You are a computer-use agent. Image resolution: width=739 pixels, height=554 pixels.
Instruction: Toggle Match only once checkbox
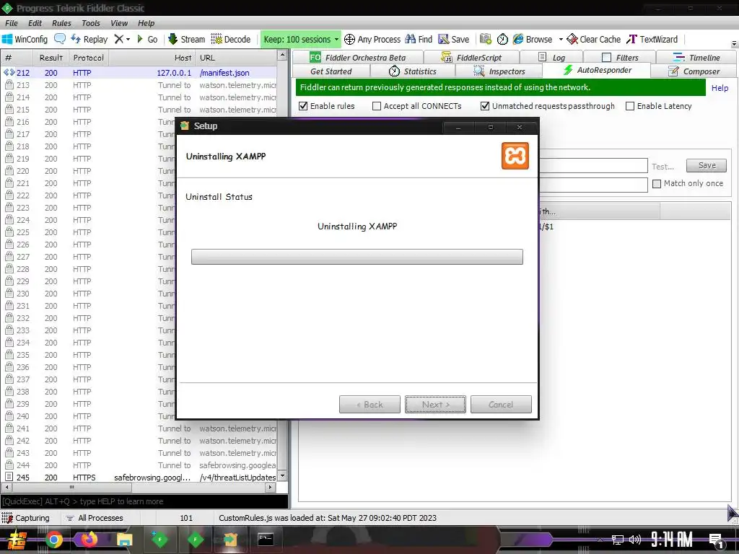pyautogui.click(x=657, y=184)
